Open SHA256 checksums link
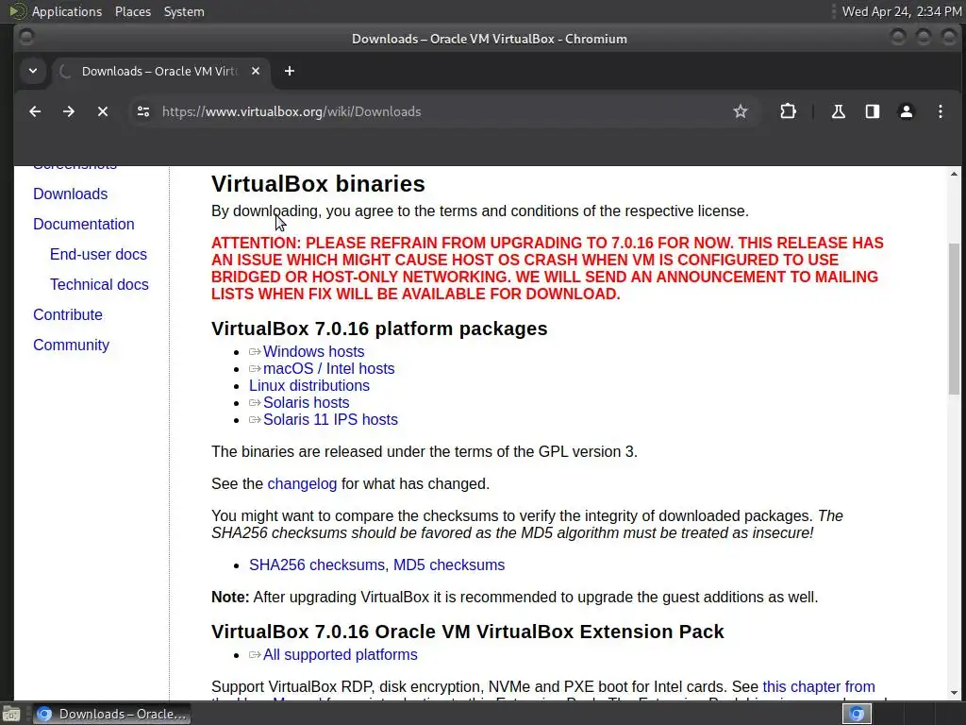Image resolution: width=966 pixels, height=725 pixels. 317,565
